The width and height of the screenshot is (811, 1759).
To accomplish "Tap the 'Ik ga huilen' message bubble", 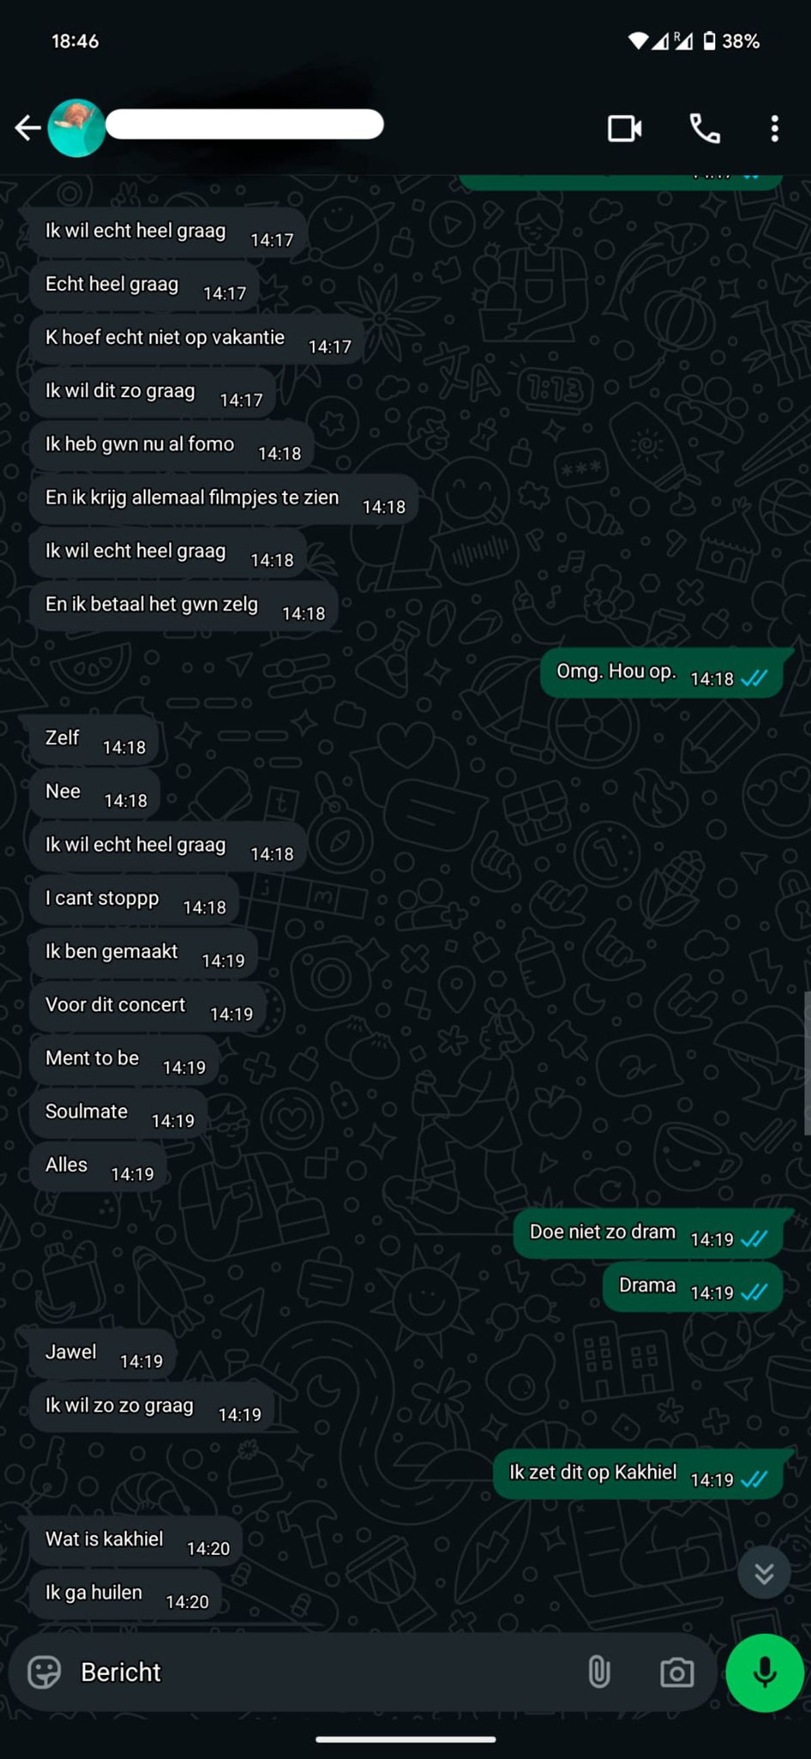I will pyautogui.click(x=125, y=1595).
